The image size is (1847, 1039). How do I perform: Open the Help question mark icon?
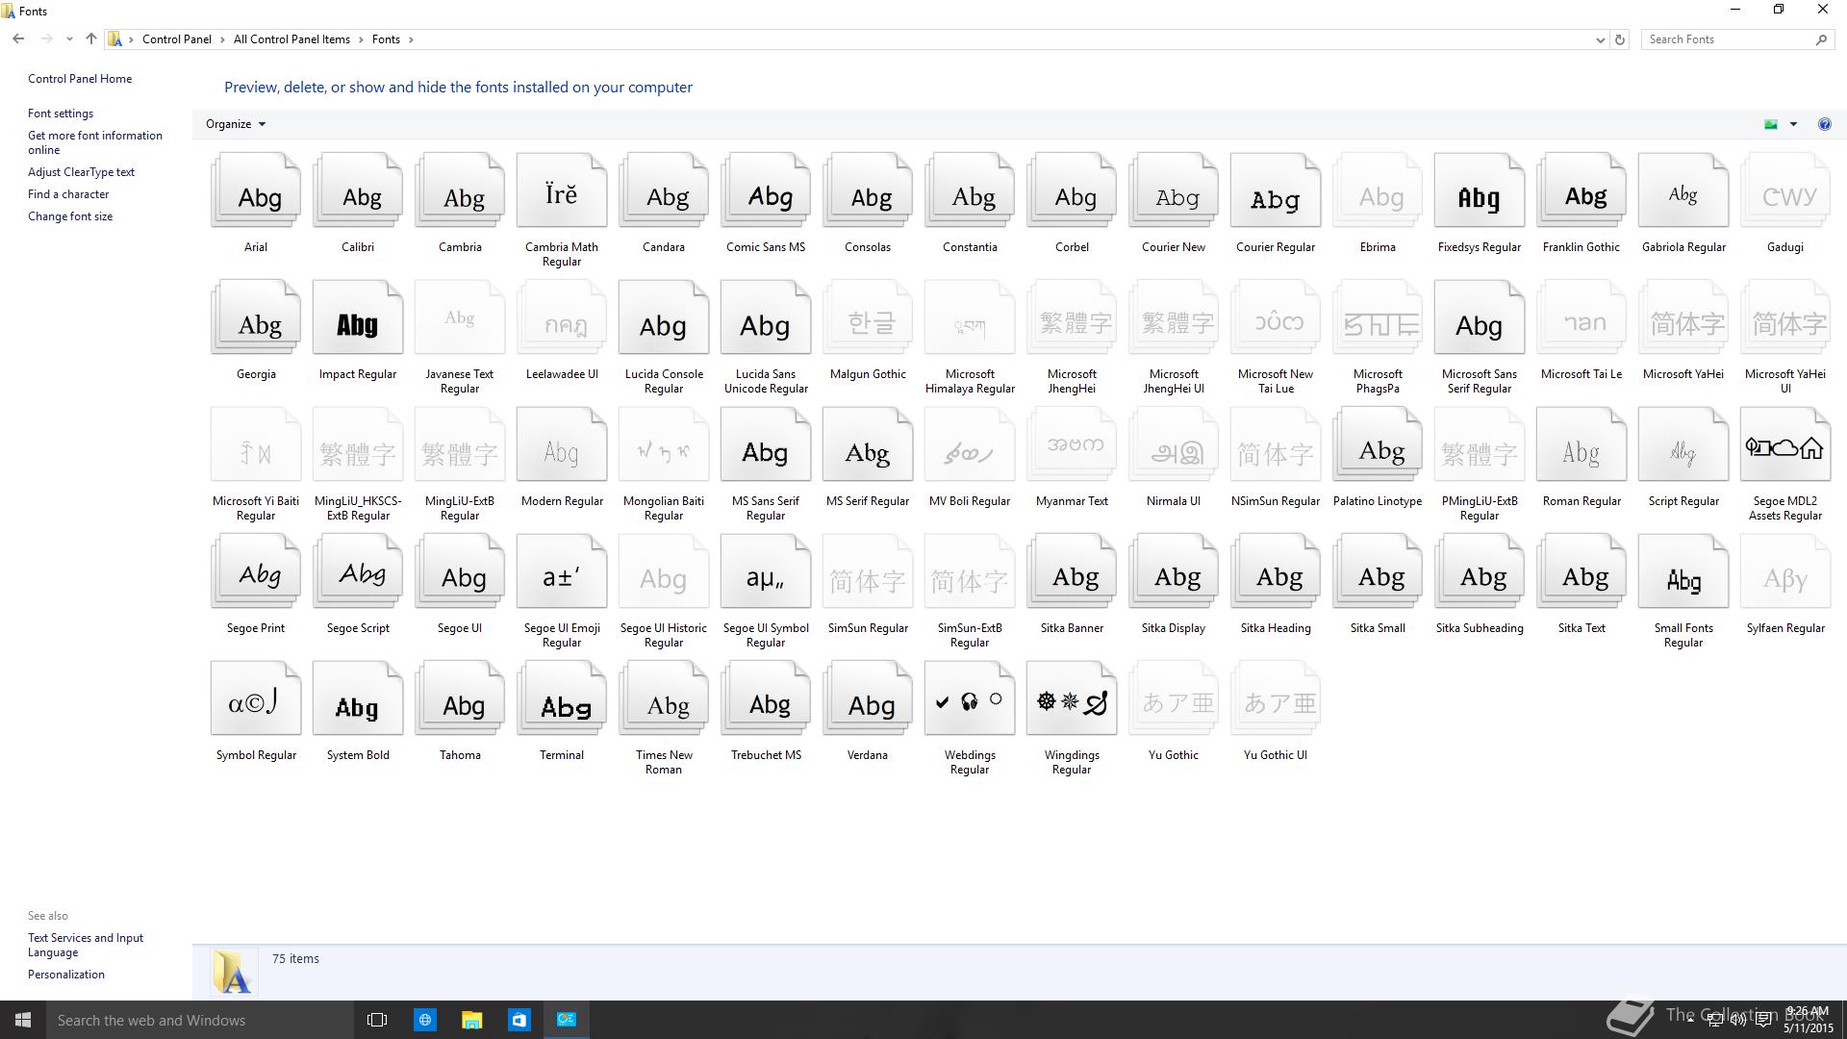tap(1824, 124)
